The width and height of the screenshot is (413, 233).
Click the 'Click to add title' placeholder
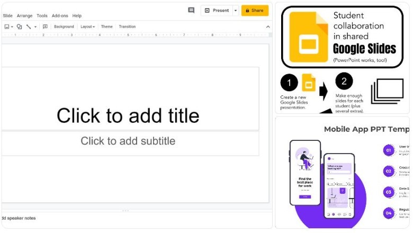pyautogui.click(x=128, y=115)
